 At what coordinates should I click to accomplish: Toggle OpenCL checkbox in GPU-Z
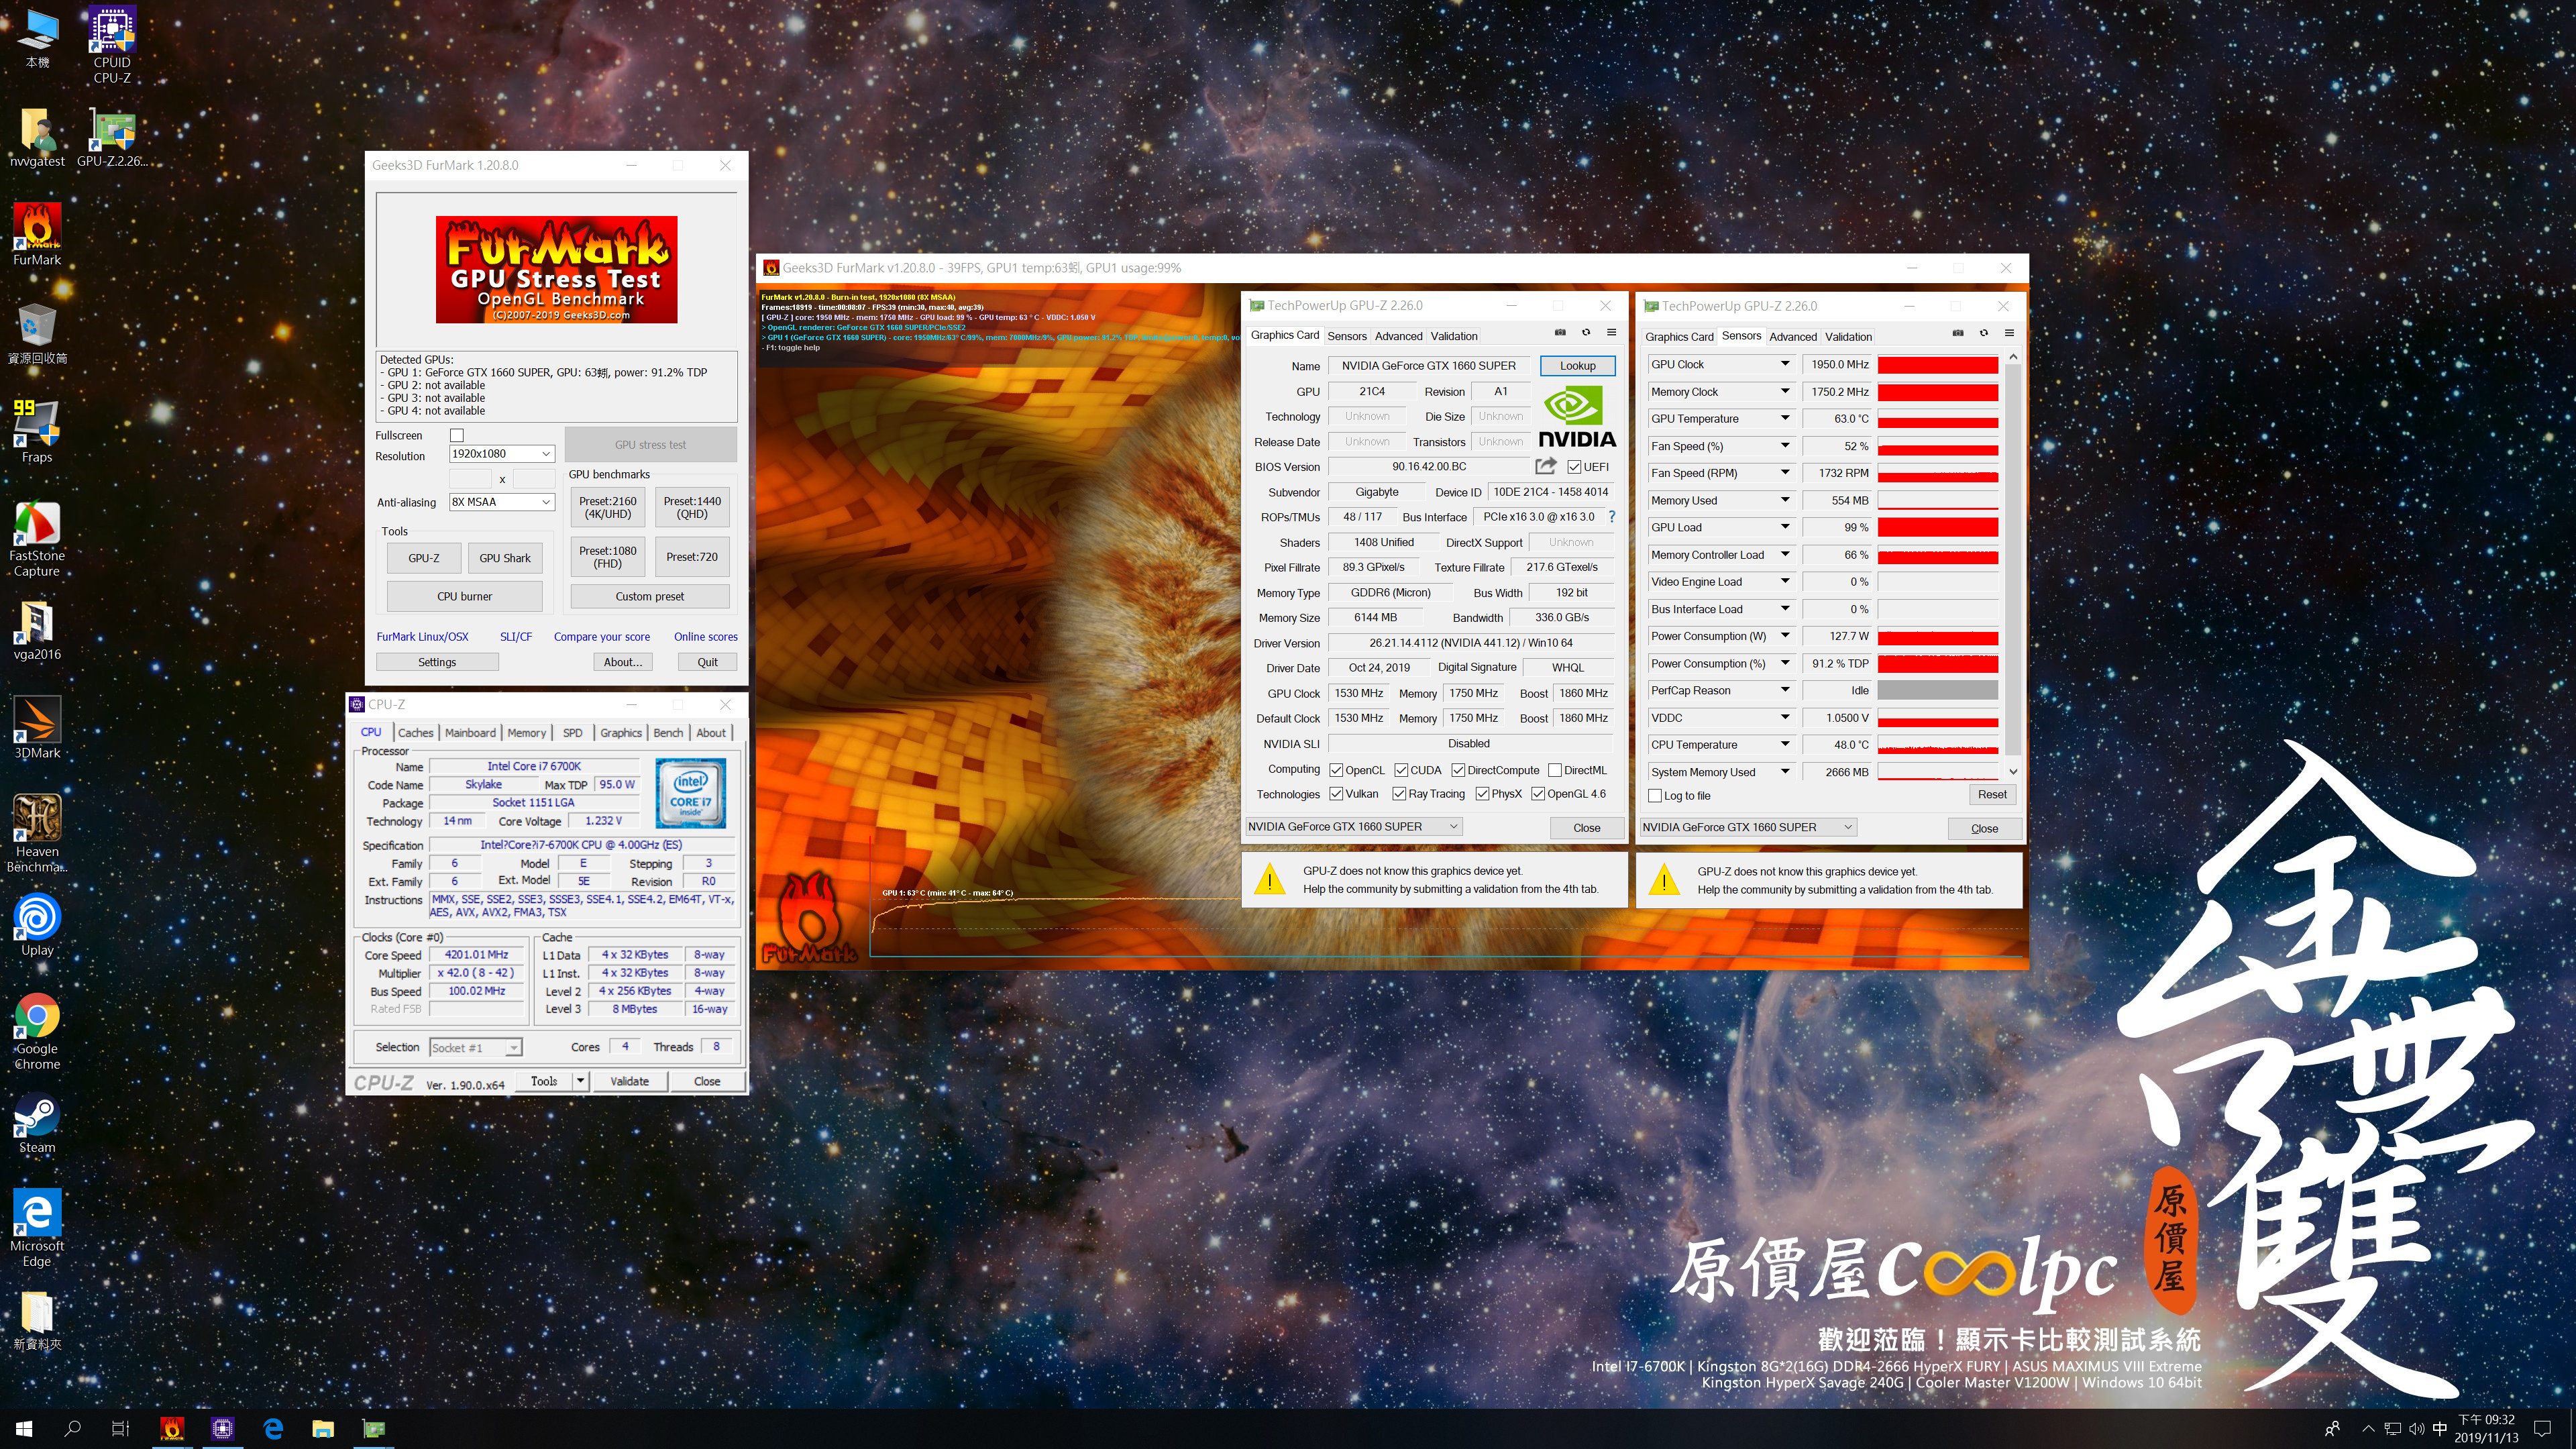[1336, 770]
